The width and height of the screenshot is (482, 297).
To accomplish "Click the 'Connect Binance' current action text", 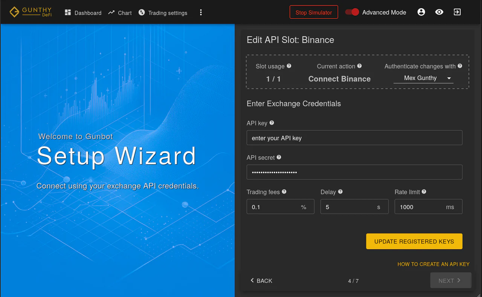I will 340,79.
